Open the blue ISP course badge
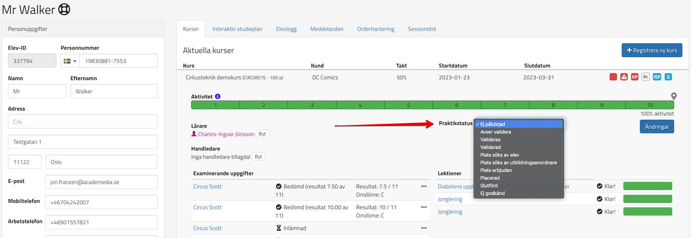The image size is (691, 238). [657, 77]
